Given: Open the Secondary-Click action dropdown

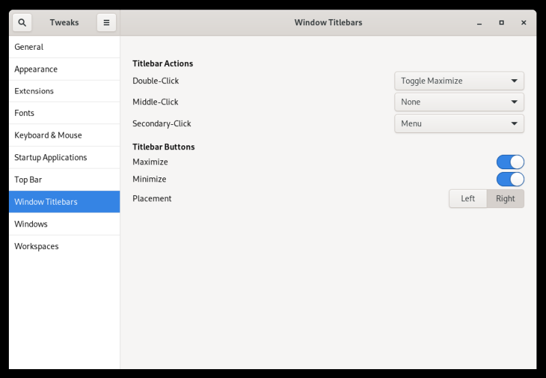Looking at the screenshot, I should point(459,123).
